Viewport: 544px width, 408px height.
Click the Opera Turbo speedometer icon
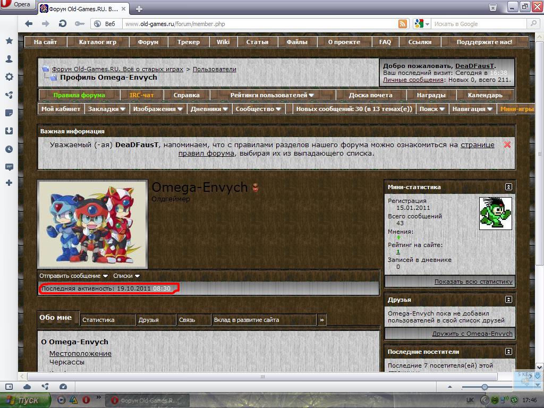[x=63, y=387]
